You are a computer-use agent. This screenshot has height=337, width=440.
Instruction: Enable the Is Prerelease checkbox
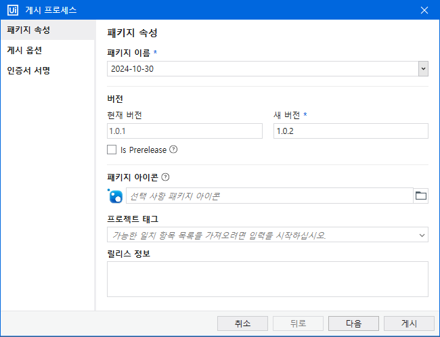(112, 150)
